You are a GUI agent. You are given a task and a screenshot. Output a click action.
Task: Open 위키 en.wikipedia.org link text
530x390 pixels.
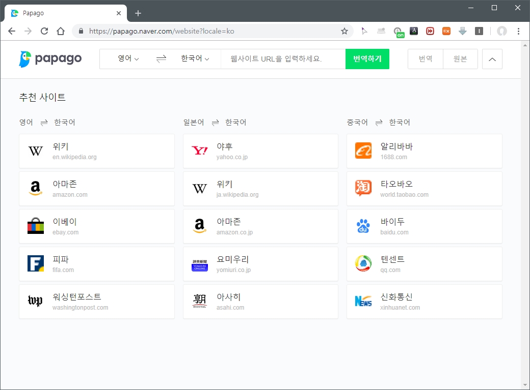74,151
